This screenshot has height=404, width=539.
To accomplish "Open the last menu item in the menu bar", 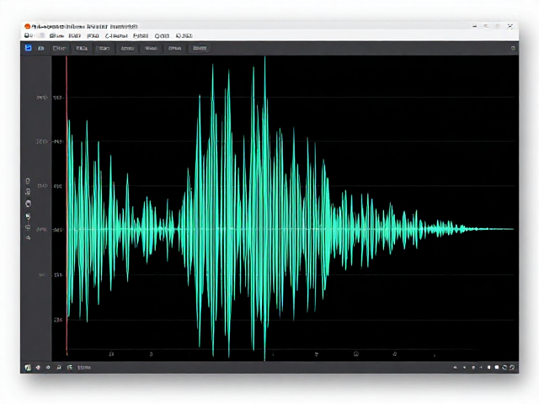I will [184, 35].
